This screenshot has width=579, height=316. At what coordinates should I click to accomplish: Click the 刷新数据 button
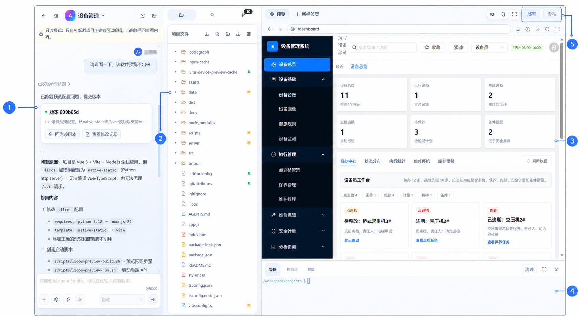[x=537, y=161]
